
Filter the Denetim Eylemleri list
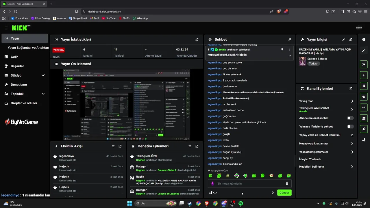(190, 146)
